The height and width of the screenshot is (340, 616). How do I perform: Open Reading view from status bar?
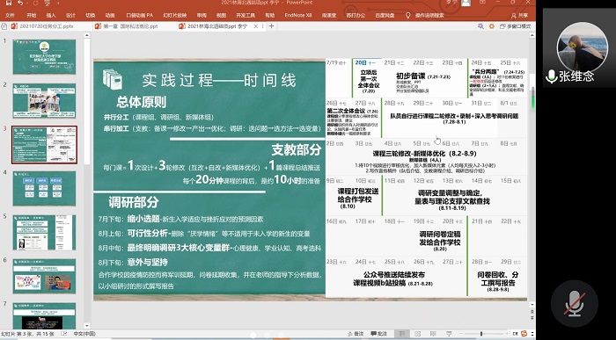tap(433, 333)
